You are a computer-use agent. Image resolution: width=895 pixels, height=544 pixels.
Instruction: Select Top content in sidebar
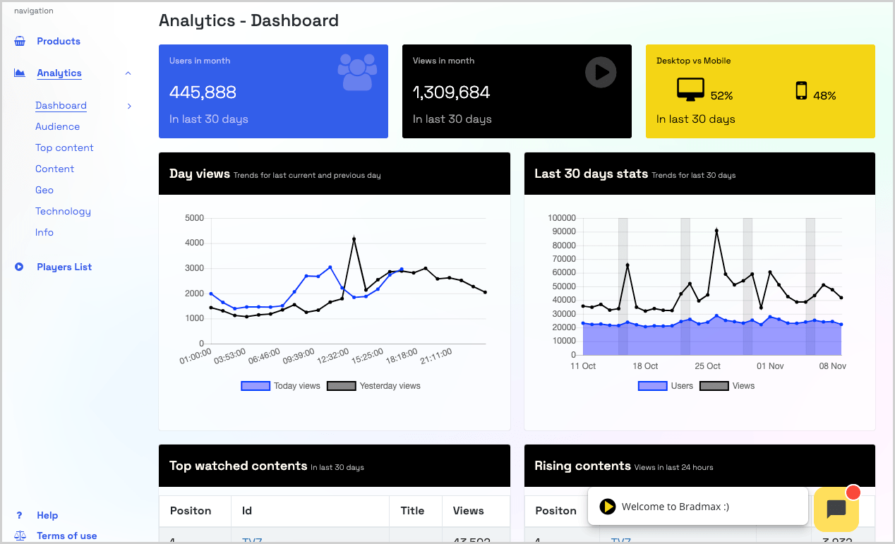pyautogui.click(x=64, y=147)
